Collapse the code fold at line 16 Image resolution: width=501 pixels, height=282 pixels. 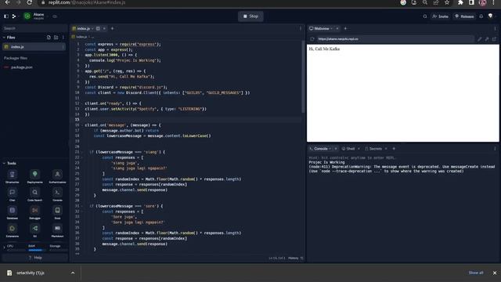tap(81, 125)
